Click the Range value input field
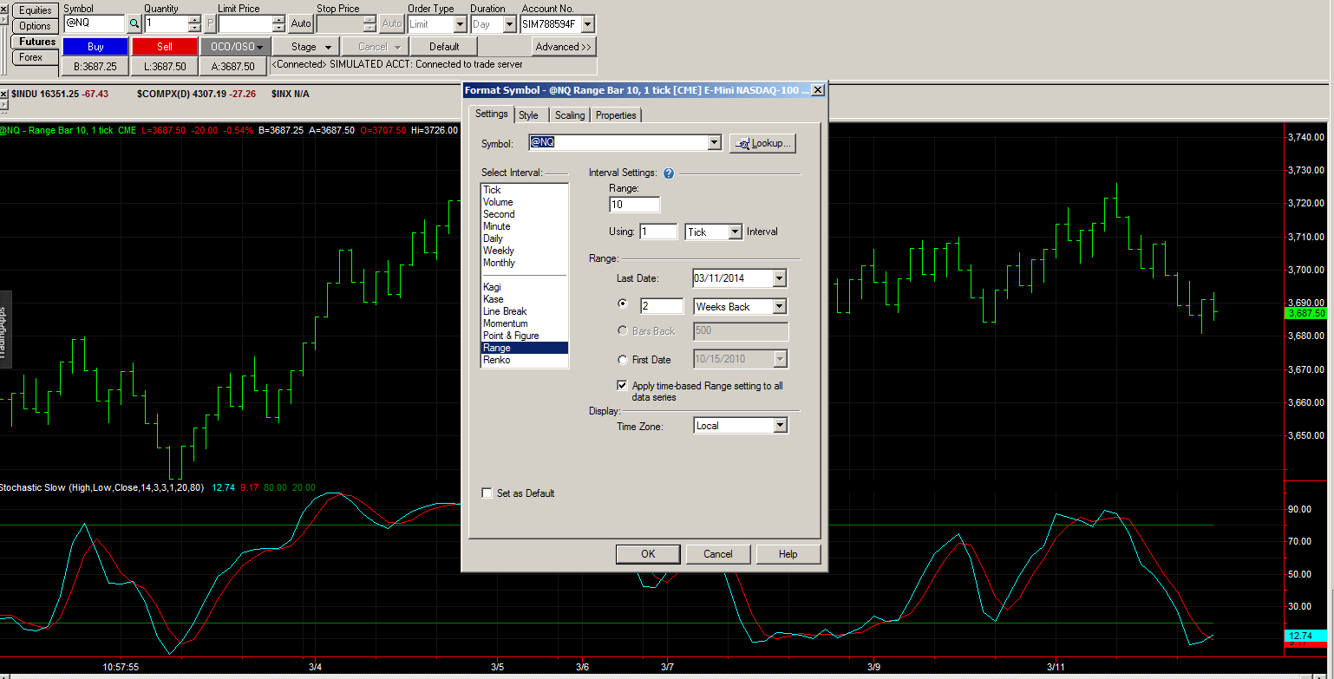The image size is (1334, 679). [634, 205]
